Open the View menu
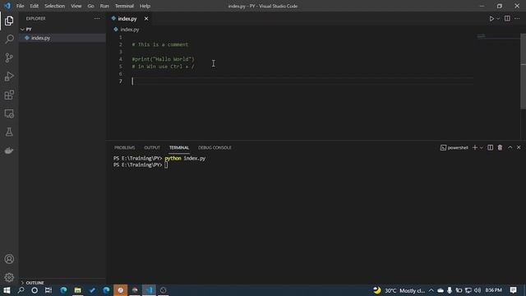This screenshot has width=526, height=296. (76, 6)
